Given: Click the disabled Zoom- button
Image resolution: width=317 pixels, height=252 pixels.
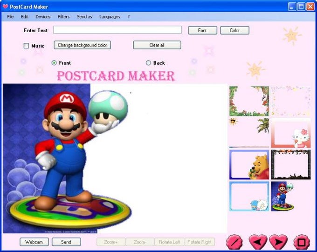Looking at the screenshot, I should click(140, 242).
